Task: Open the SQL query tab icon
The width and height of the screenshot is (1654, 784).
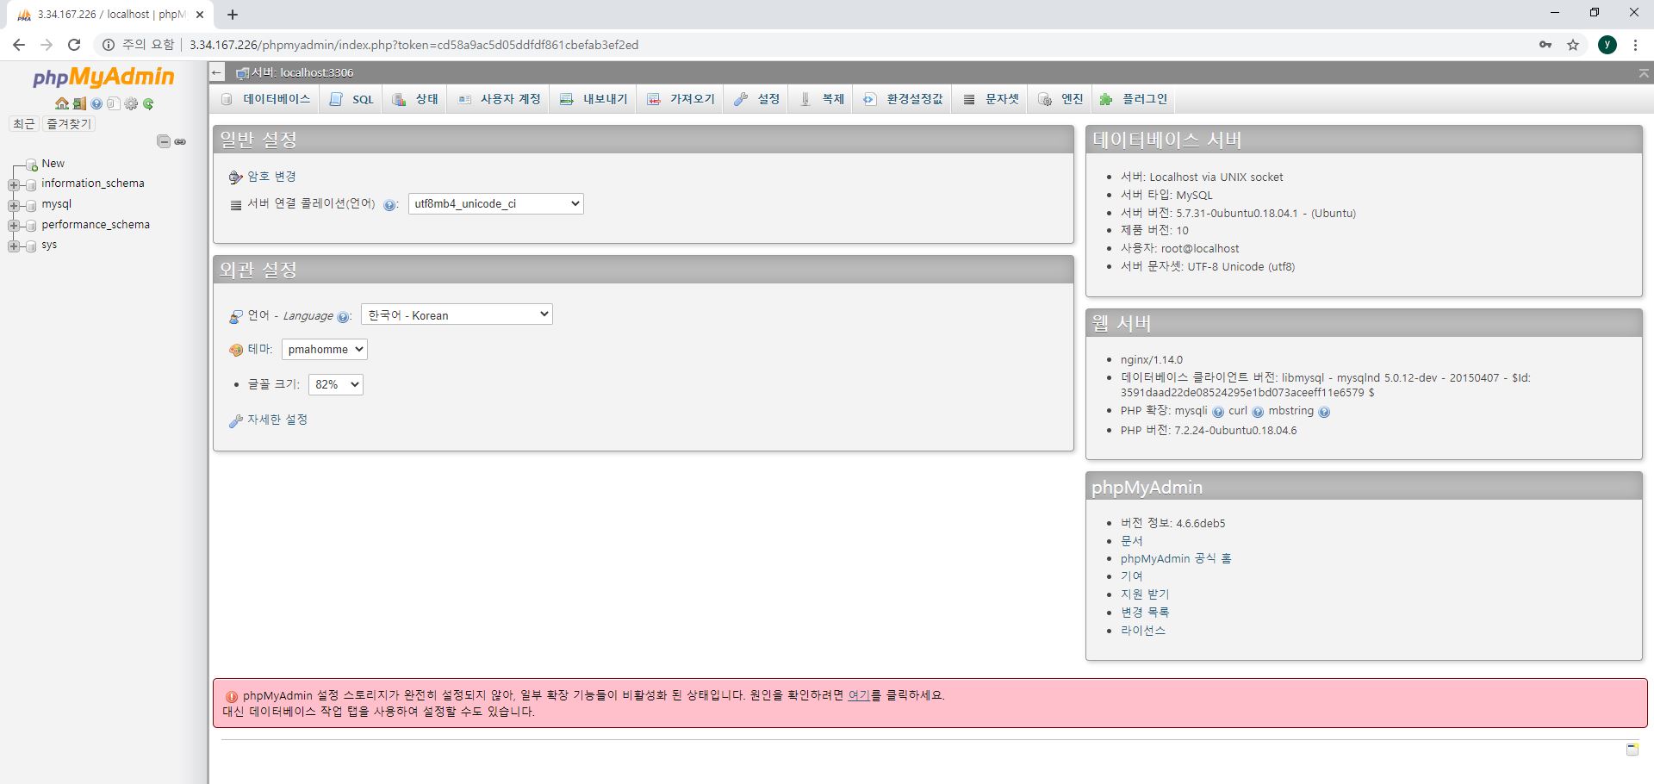Action: tap(351, 98)
